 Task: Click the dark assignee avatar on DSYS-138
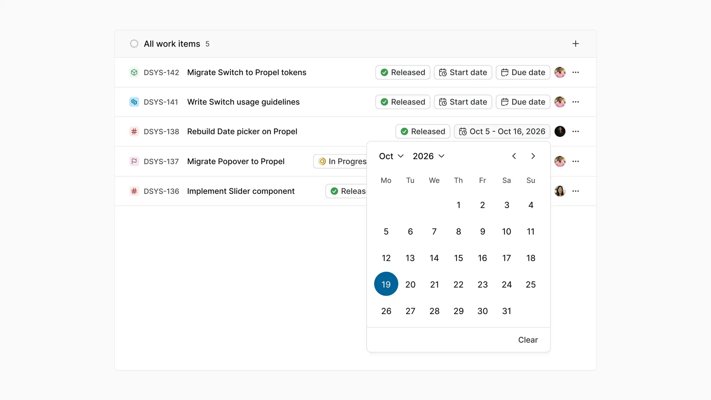tap(560, 131)
